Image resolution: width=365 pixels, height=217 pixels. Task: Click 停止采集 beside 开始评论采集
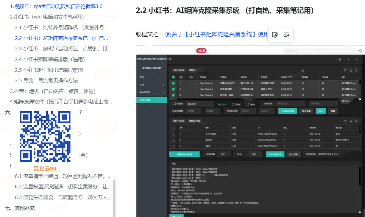pos(293,154)
